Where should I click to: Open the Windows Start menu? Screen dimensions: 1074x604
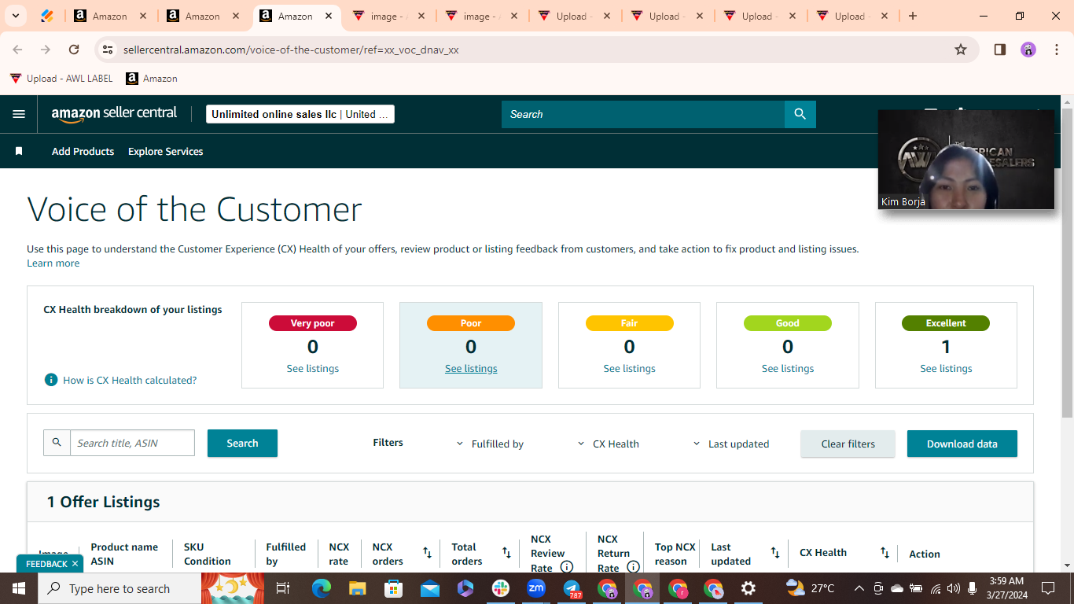point(19,588)
